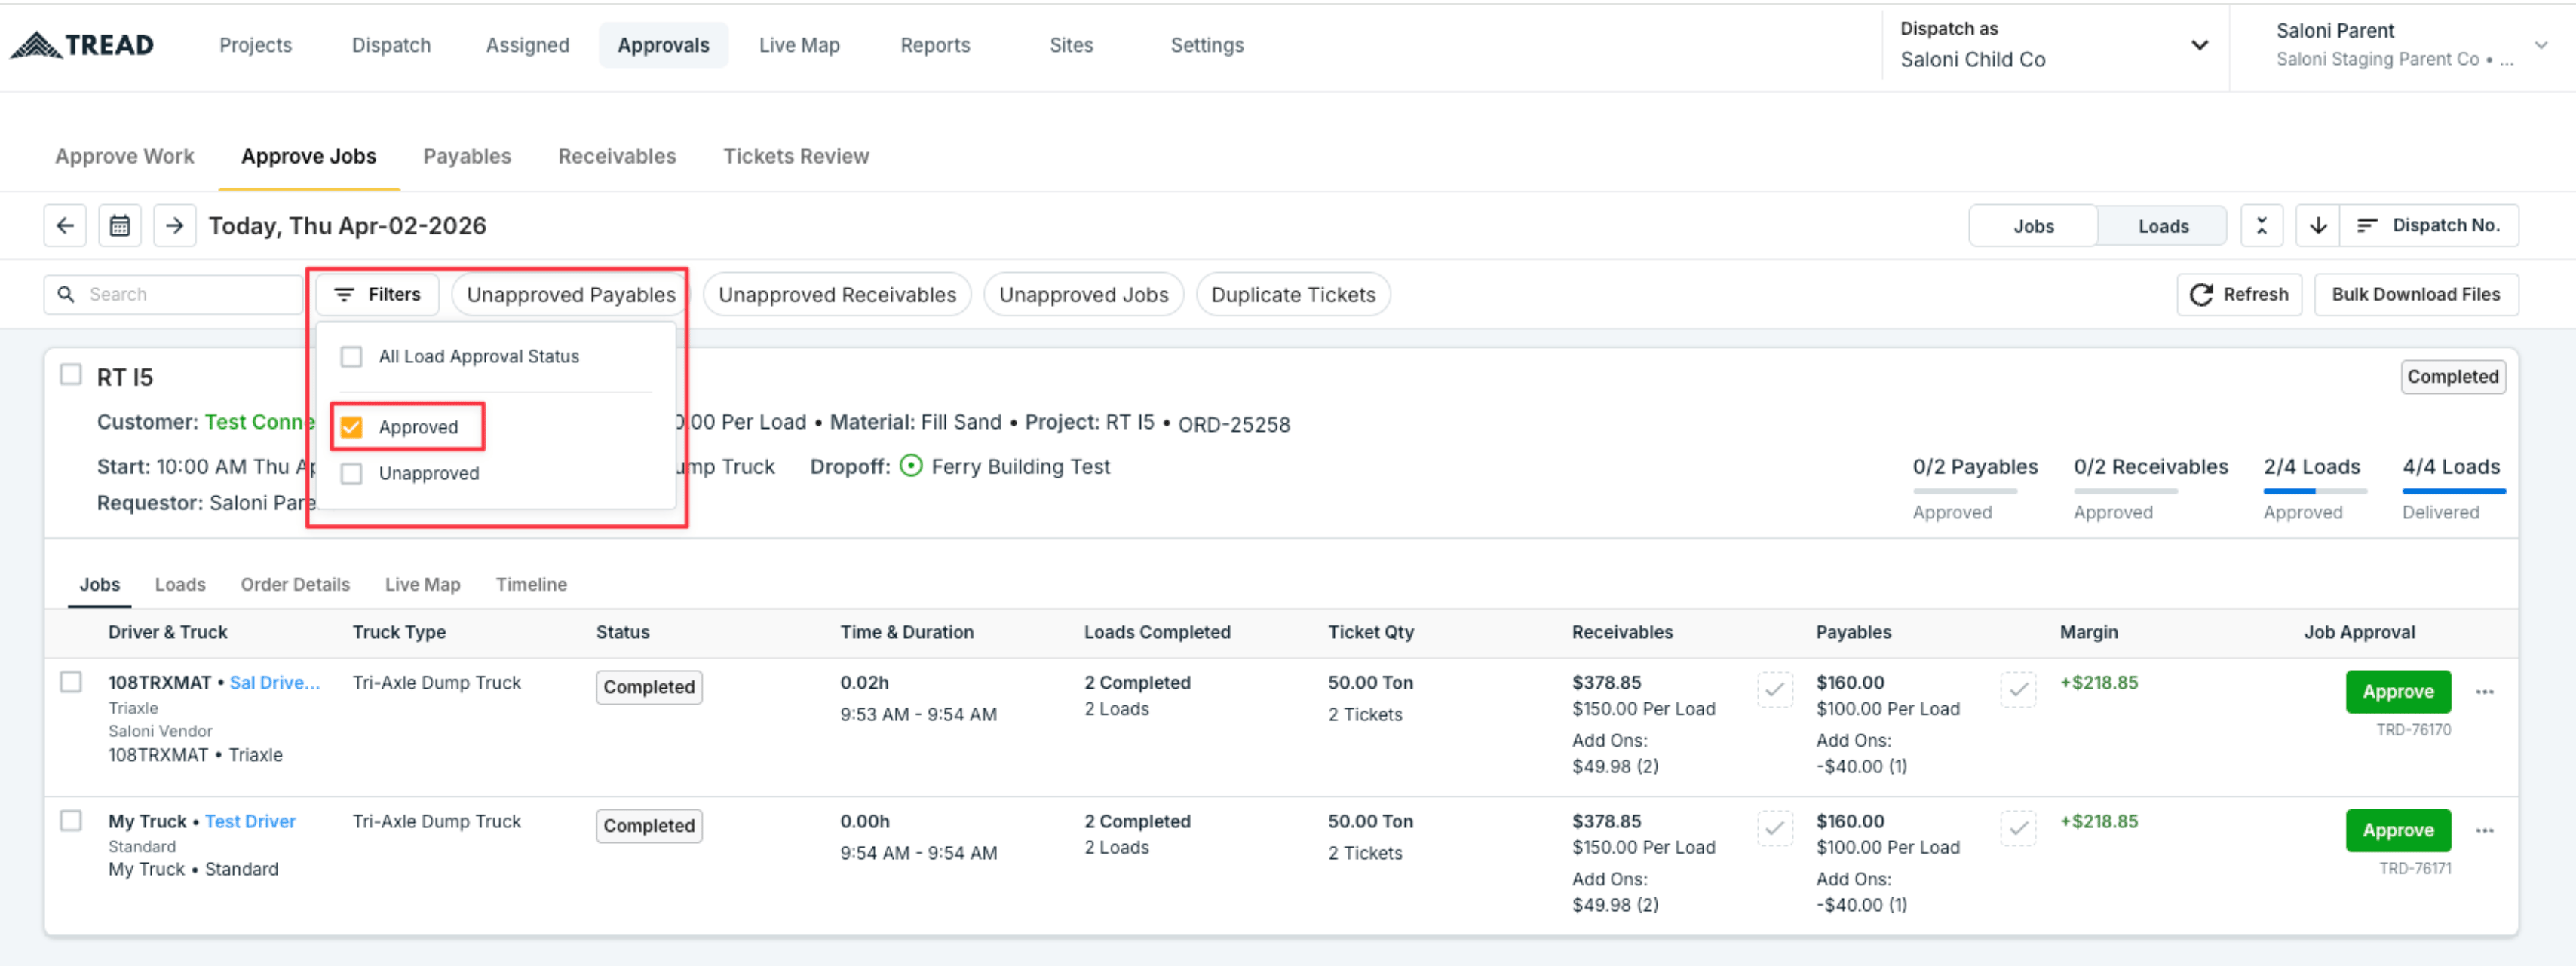
Task: Expand Saloni Parent account menu
Action: click(x=2541, y=46)
